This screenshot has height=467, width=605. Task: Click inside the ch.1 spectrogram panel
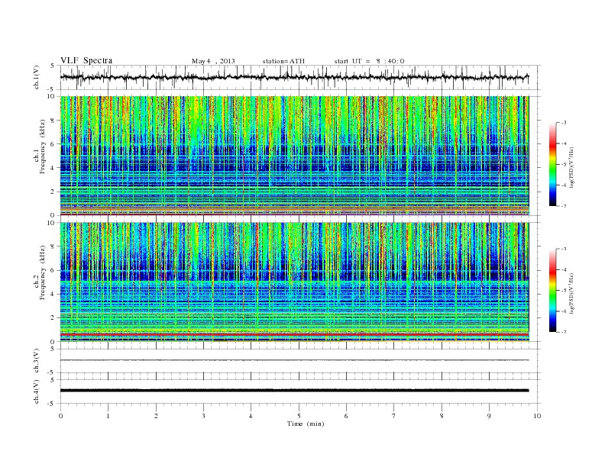pyautogui.click(x=295, y=156)
